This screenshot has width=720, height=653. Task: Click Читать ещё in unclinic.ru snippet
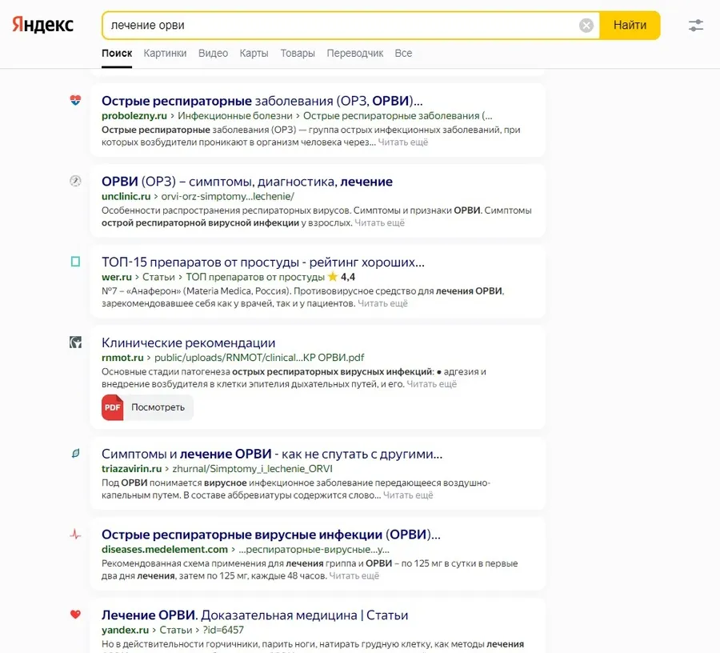tap(379, 223)
